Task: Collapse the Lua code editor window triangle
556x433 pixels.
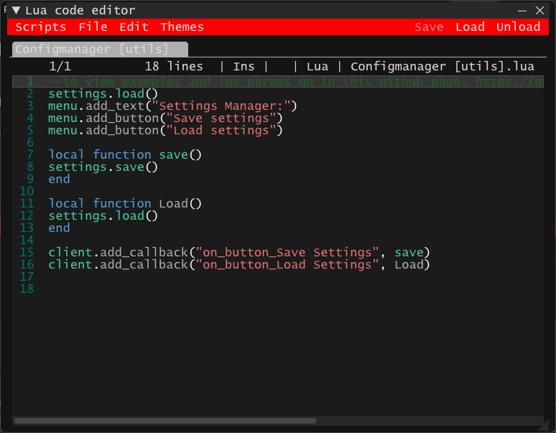Action: click(x=16, y=10)
